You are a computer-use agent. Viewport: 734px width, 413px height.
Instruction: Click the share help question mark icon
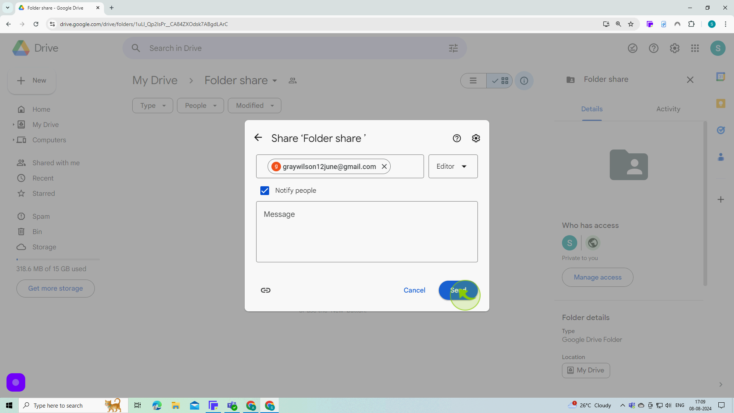[456, 138]
